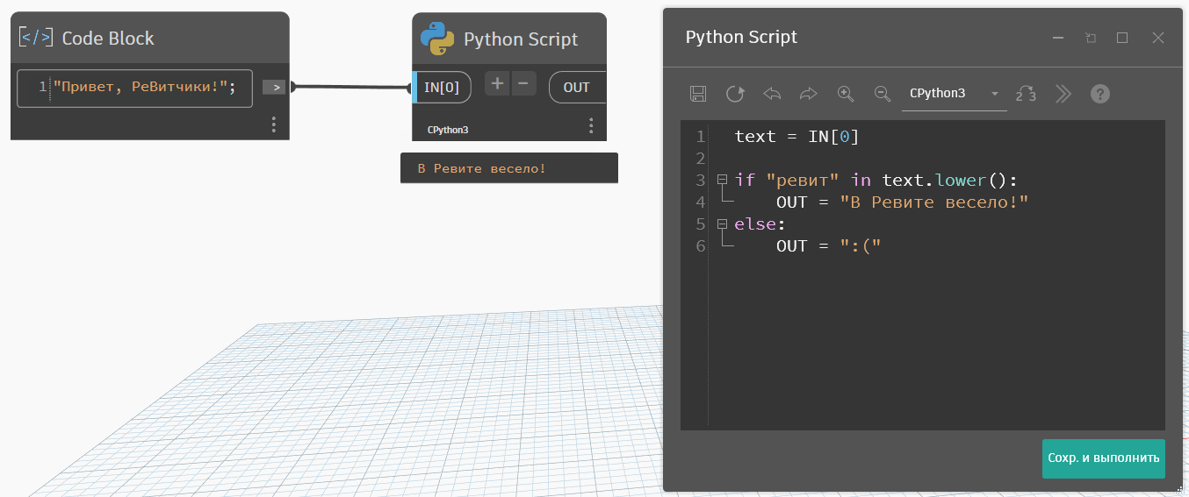Click the 'В Ревите весело!' output preview

509,168
